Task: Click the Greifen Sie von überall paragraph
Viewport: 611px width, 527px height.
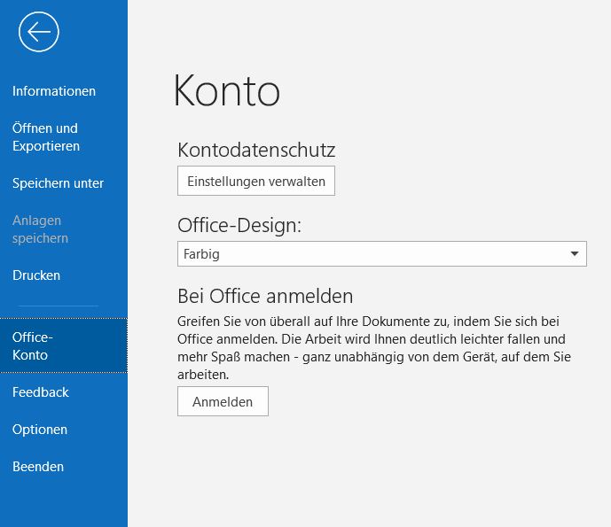Action: pyautogui.click(x=374, y=348)
